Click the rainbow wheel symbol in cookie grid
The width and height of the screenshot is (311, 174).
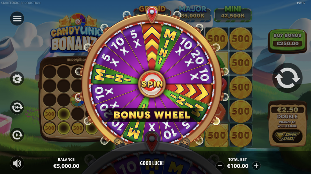point(77,100)
